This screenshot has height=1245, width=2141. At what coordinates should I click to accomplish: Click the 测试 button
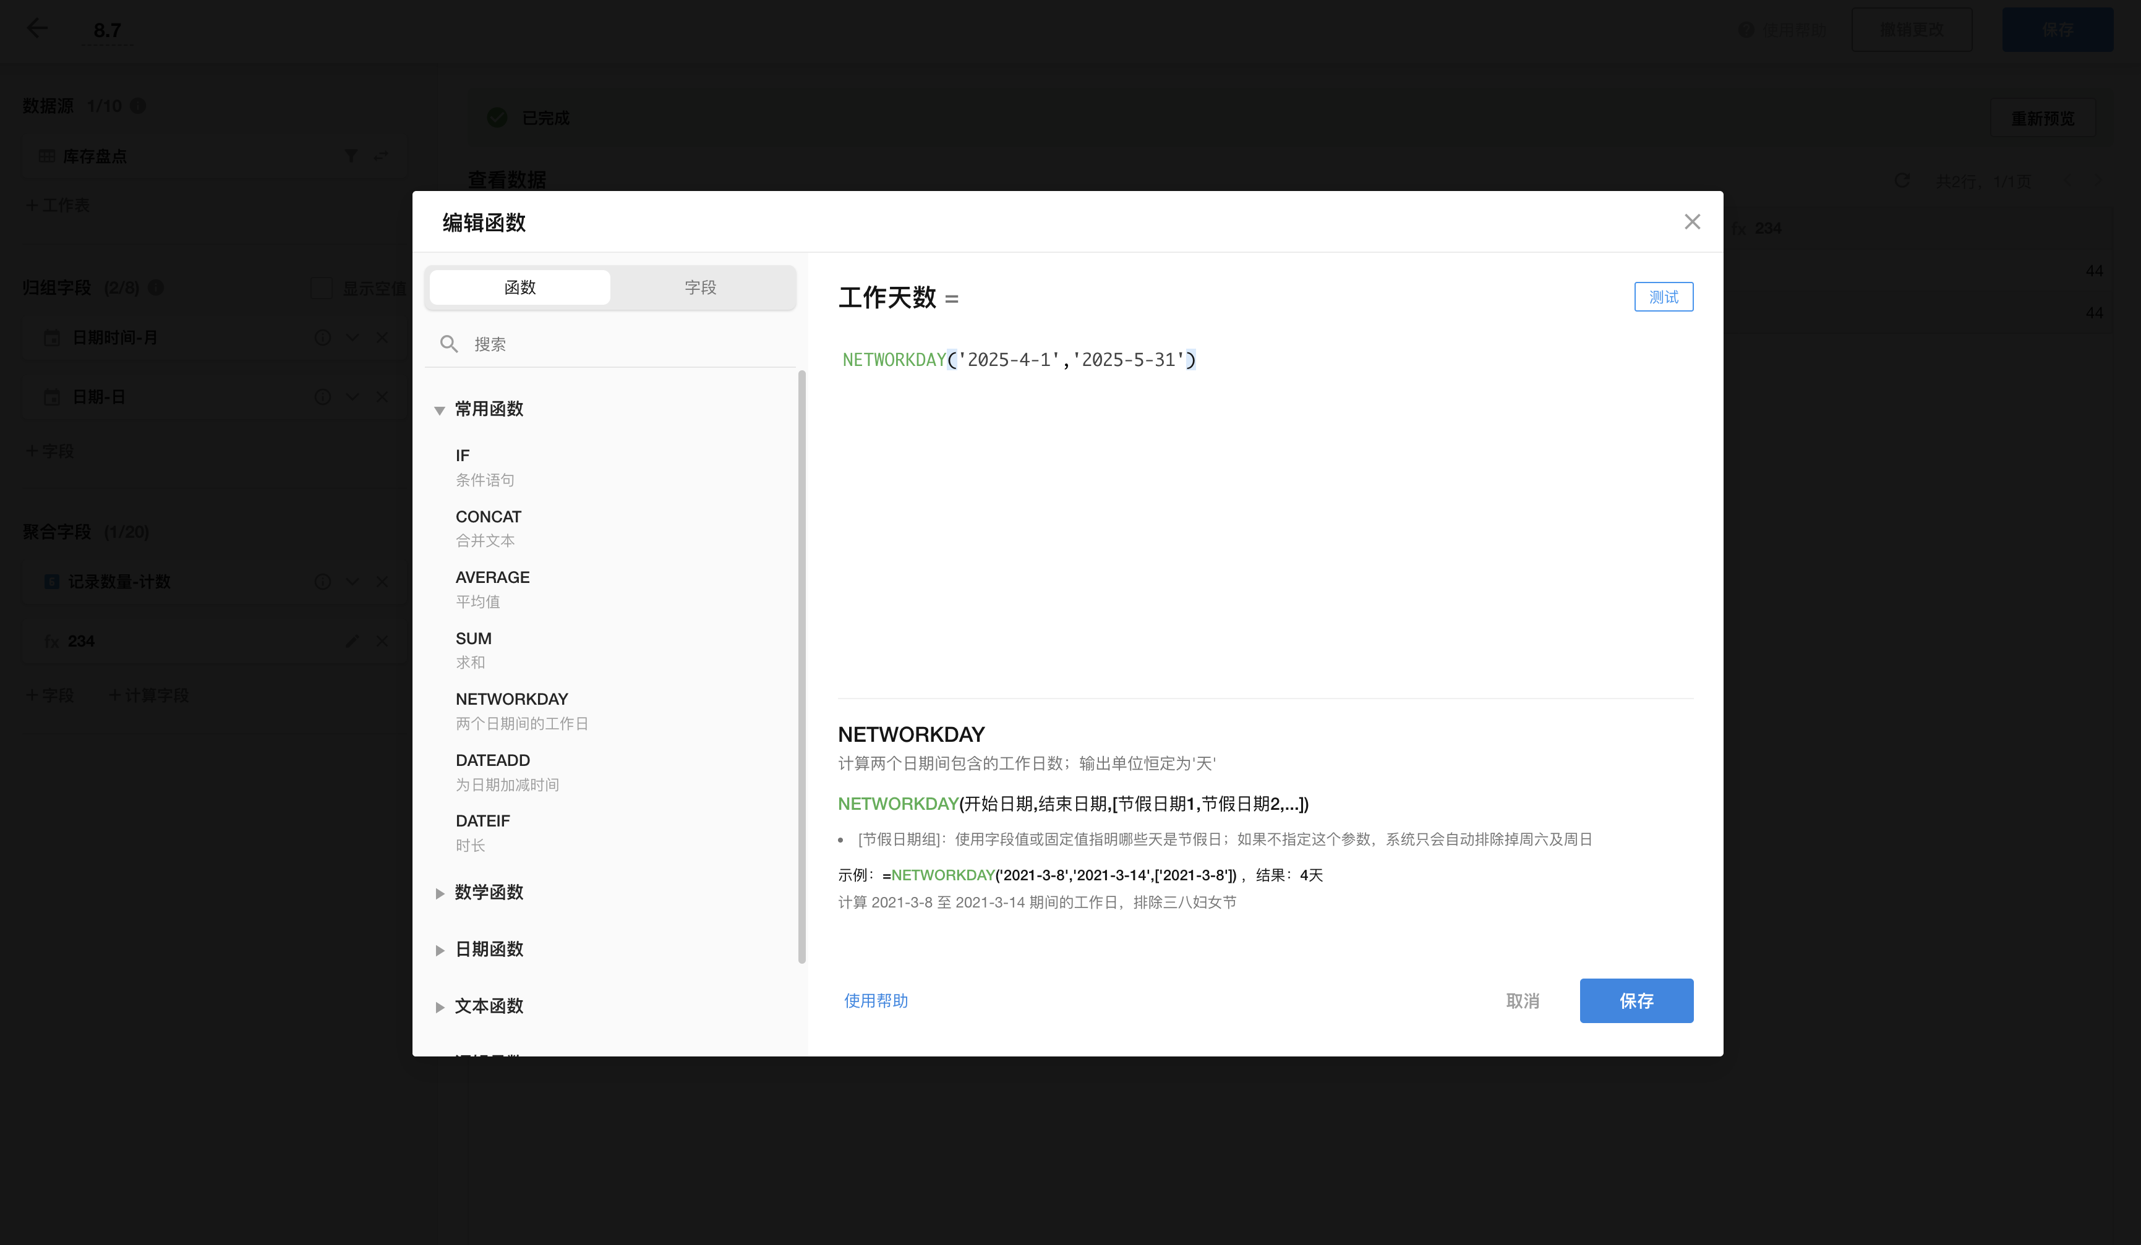[x=1663, y=296]
